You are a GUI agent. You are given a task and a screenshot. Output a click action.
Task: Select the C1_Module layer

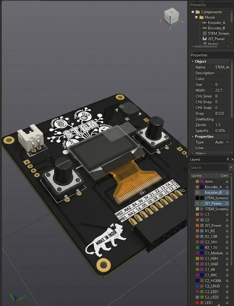pyautogui.click(x=214, y=253)
